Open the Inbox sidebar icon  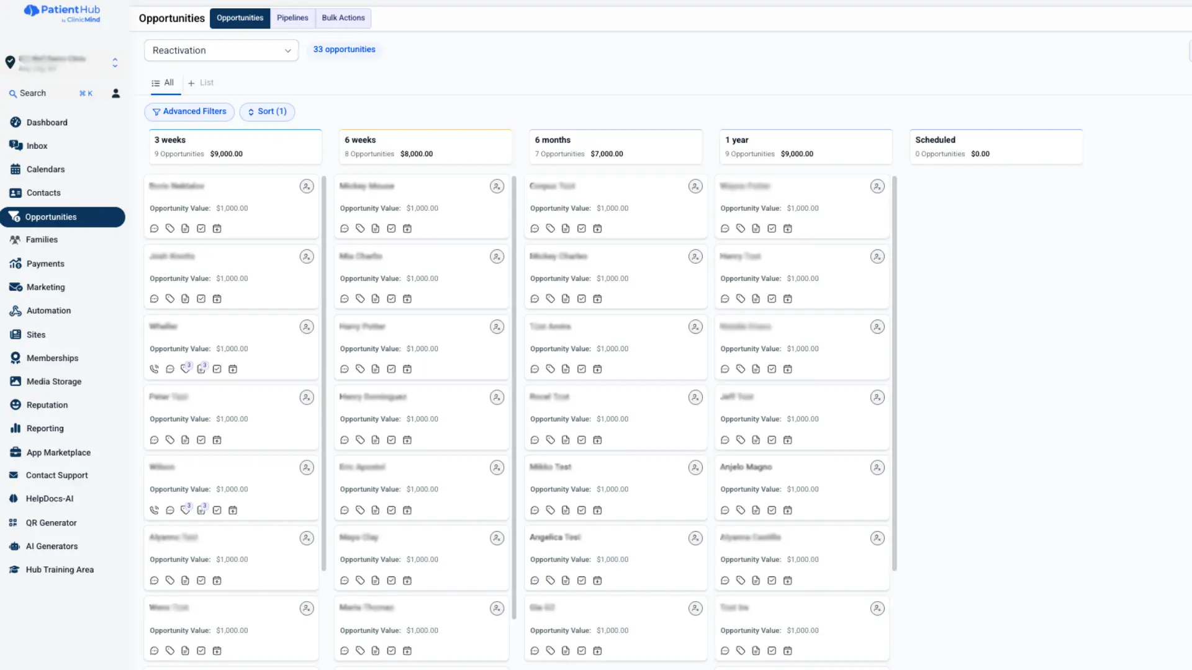[16, 145]
